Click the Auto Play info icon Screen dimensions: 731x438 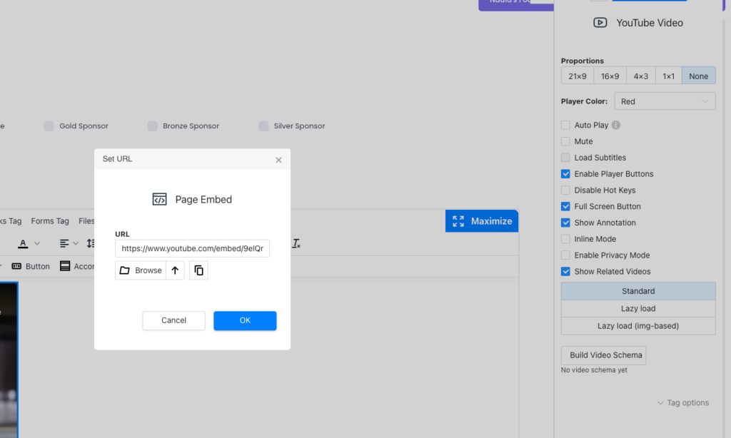[x=616, y=125]
